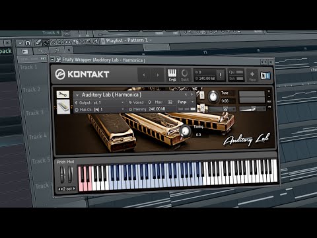Go to previous in Kontakt header arrows
Image resolution: width=317 pixels, height=238 pixels.
(144, 75)
